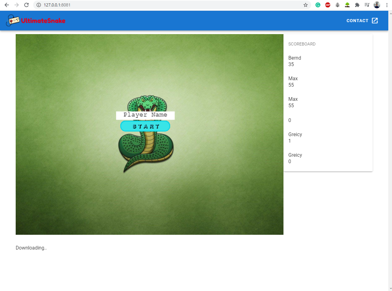The width and height of the screenshot is (392, 291).
Task: Click the back navigation arrow
Action: [6, 5]
